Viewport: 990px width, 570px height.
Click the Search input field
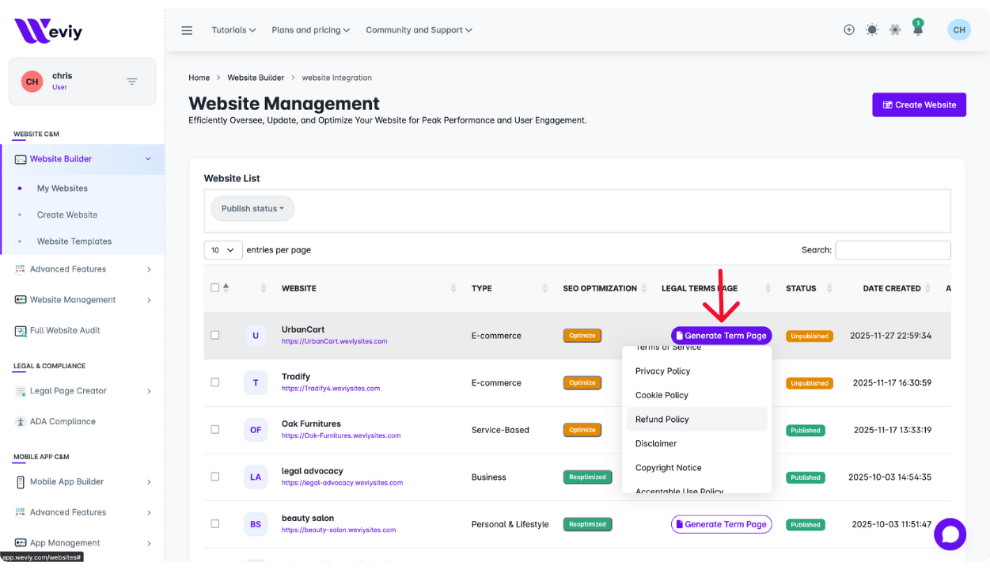[893, 250]
